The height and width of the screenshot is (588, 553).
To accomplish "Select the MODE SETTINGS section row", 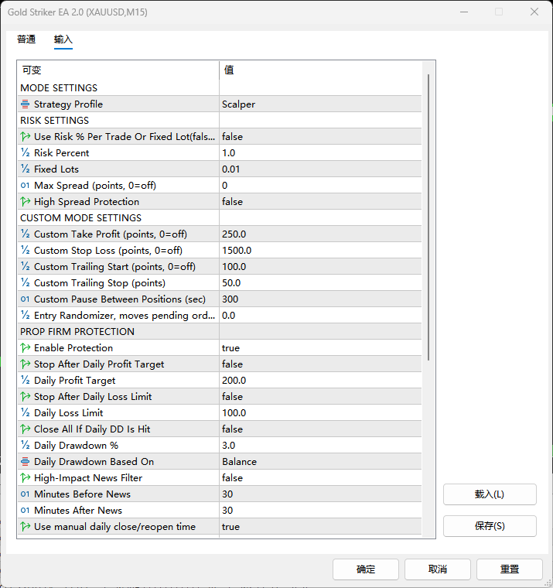I will pos(220,87).
